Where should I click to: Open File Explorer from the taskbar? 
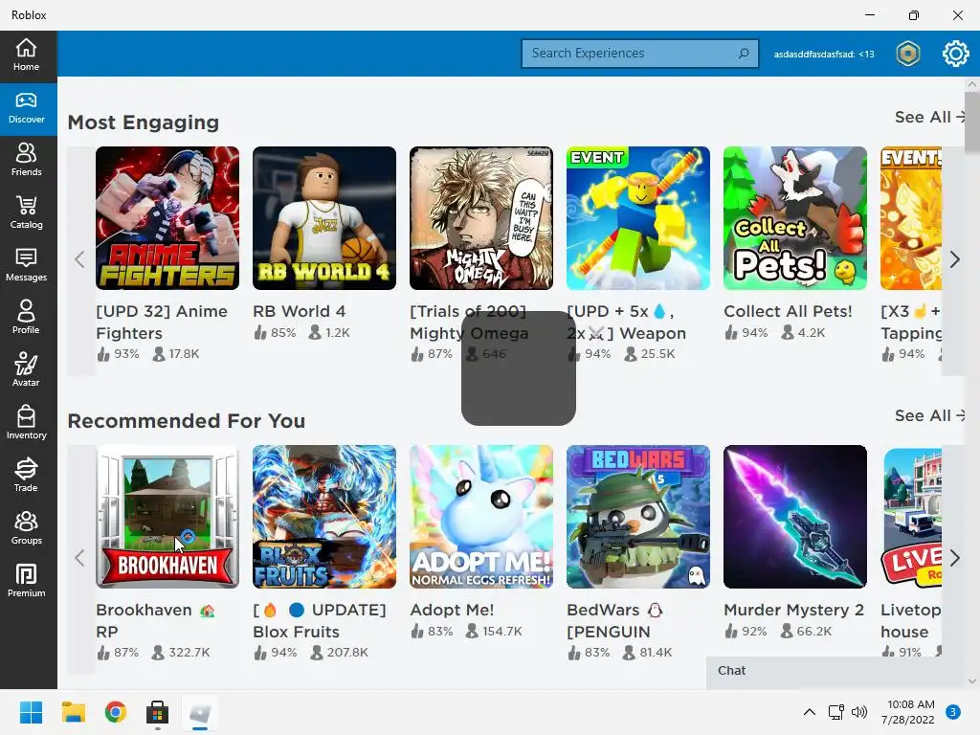click(x=73, y=712)
